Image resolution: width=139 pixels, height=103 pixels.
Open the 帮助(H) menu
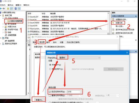click(26, 5)
